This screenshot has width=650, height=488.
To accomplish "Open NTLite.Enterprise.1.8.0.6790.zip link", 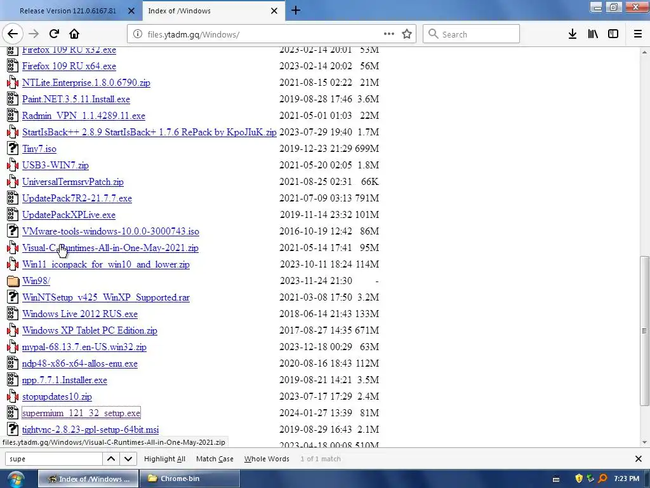I will (86, 83).
